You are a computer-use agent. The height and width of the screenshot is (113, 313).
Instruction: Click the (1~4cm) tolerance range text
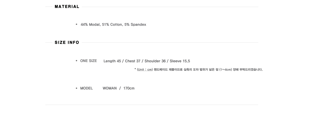(225, 70)
